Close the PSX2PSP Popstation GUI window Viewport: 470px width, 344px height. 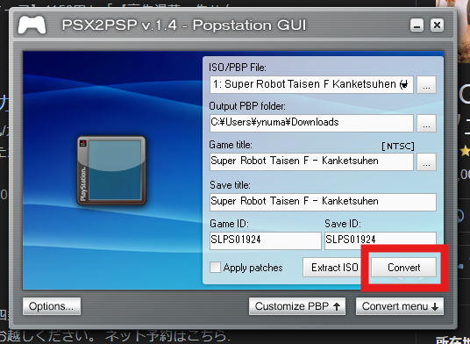coord(437,25)
